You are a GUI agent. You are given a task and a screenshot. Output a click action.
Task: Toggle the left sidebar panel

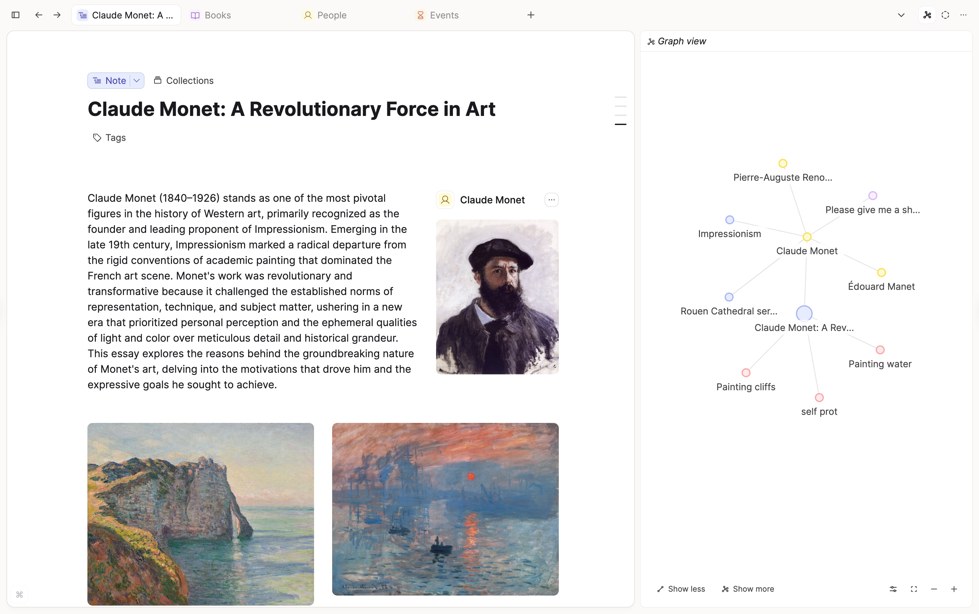click(x=16, y=15)
